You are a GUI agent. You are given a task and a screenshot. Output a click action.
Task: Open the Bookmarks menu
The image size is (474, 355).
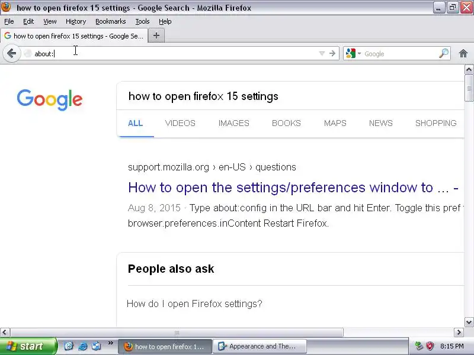tap(111, 21)
